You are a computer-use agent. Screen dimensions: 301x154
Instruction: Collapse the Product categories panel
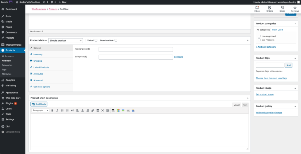(295, 24)
